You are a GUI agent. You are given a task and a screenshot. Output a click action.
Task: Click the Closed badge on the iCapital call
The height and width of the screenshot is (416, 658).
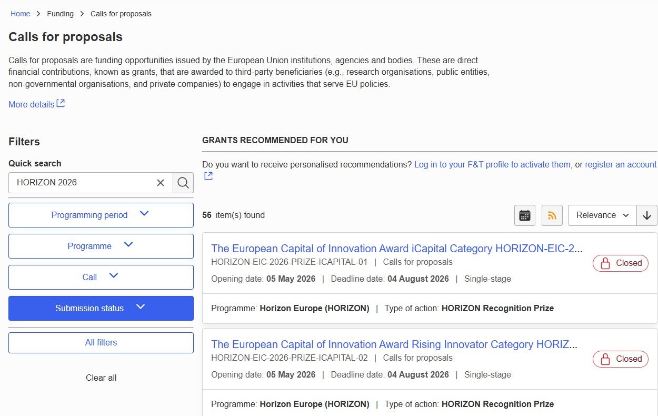tap(621, 263)
